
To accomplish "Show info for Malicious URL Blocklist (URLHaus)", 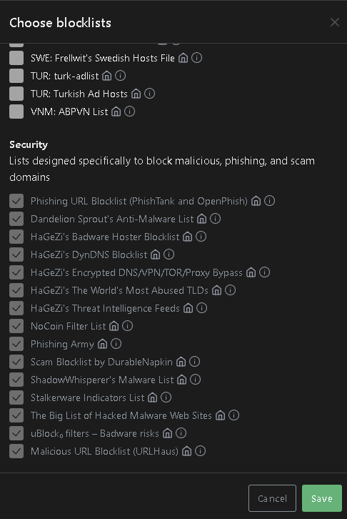I will pyautogui.click(x=200, y=451).
